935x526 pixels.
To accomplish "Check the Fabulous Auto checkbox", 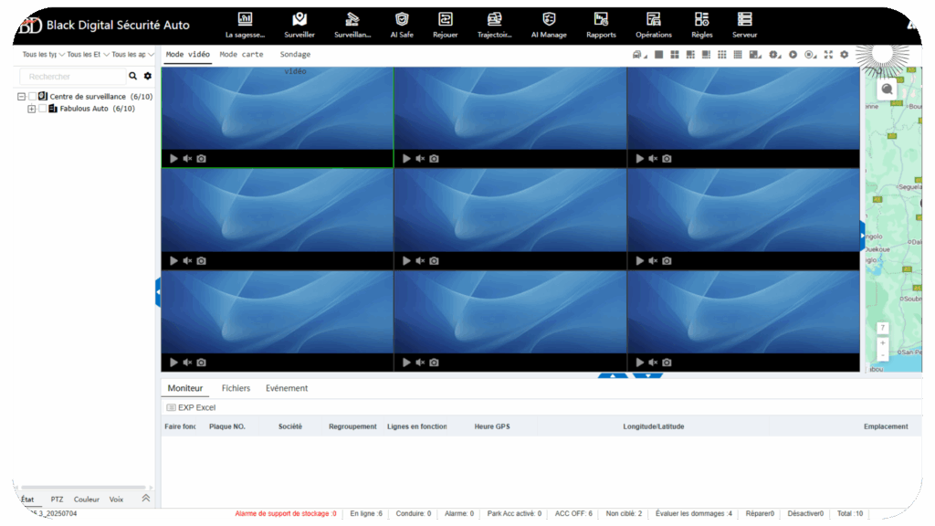I will (42, 109).
